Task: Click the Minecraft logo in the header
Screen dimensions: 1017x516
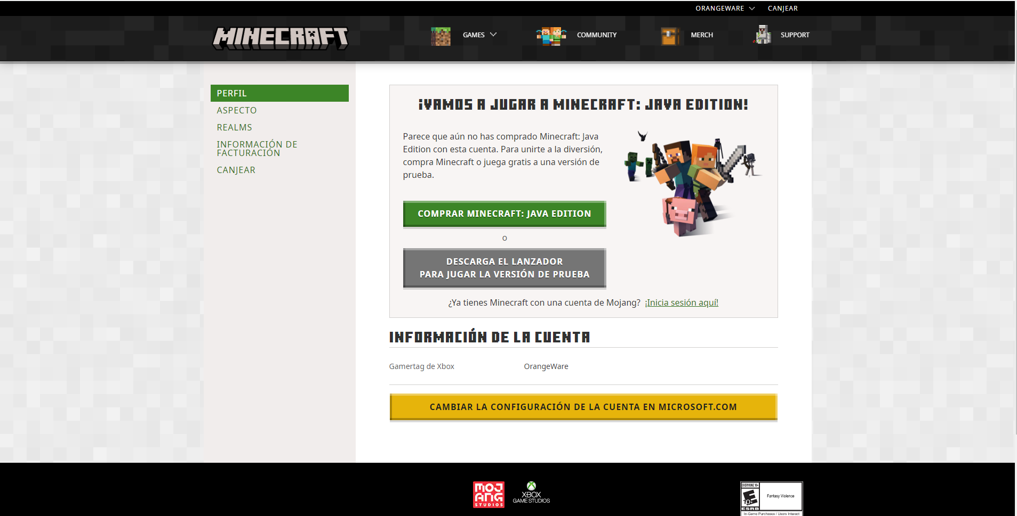Action: (x=281, y=38)
